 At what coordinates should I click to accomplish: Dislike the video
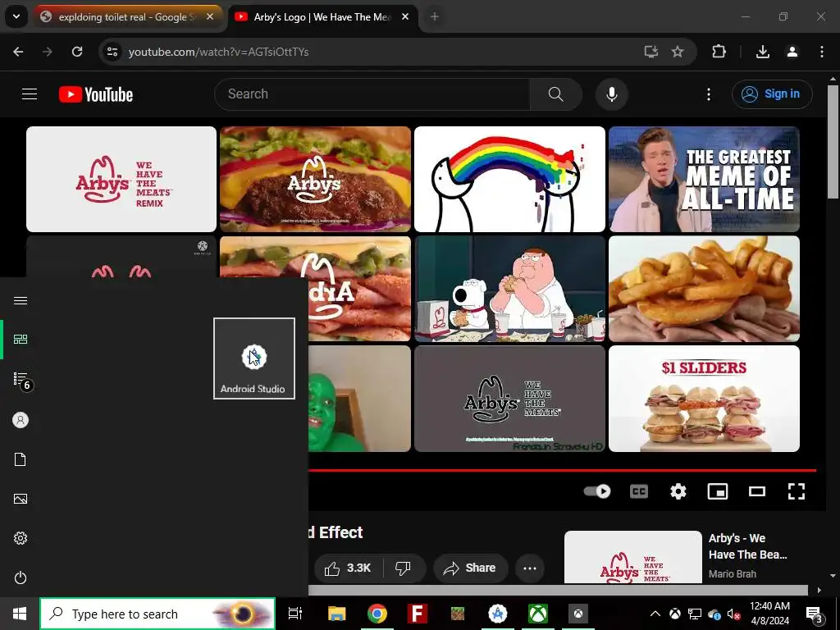point(403,568)
